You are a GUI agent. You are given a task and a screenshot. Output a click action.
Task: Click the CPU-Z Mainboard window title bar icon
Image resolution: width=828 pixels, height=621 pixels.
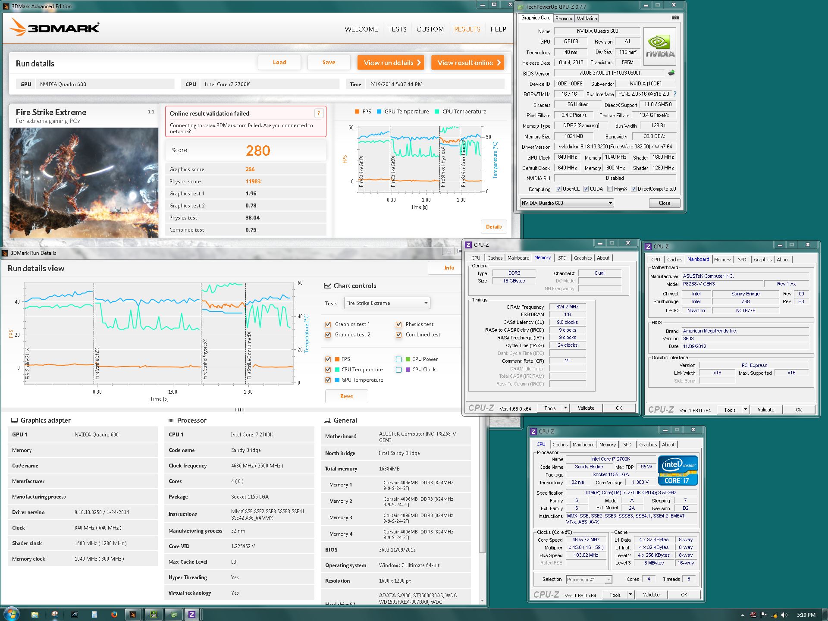click(648, 246)
